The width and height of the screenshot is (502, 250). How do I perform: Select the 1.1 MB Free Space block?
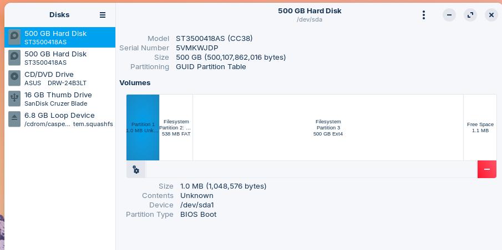[480, 127]
